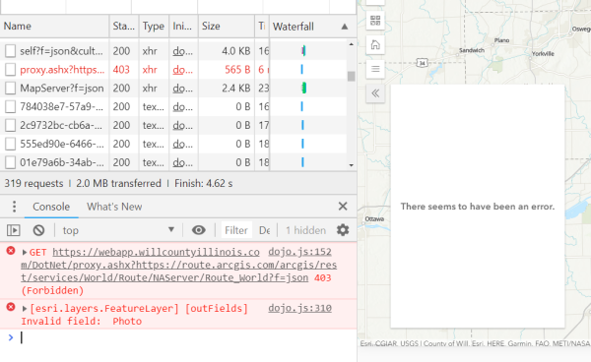Image resolution: width=591 pixels, height=362 pixels.
Task: Open the top context dropdown
Action: point(118,230)
